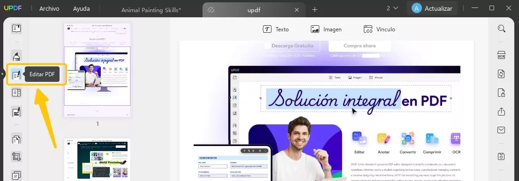
Task: Click the Actualizar upgrade button
Action: click(432, 8)
